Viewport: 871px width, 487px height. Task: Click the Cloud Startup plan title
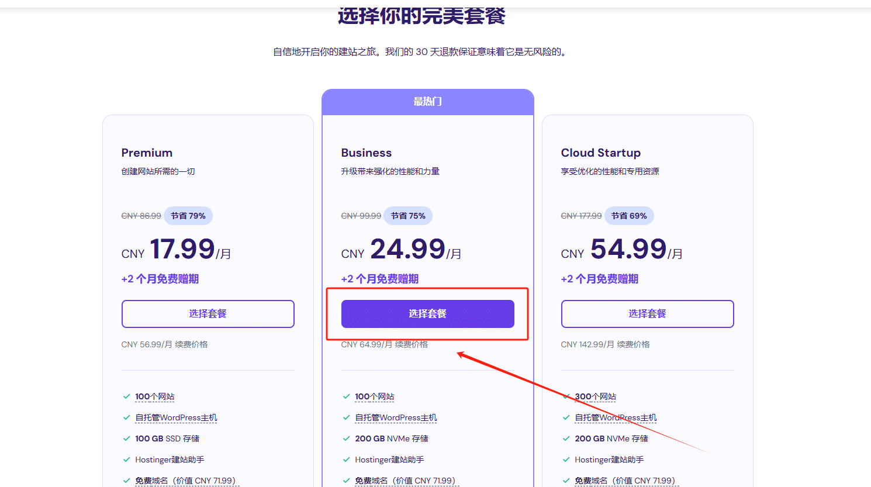pos(601,153)
